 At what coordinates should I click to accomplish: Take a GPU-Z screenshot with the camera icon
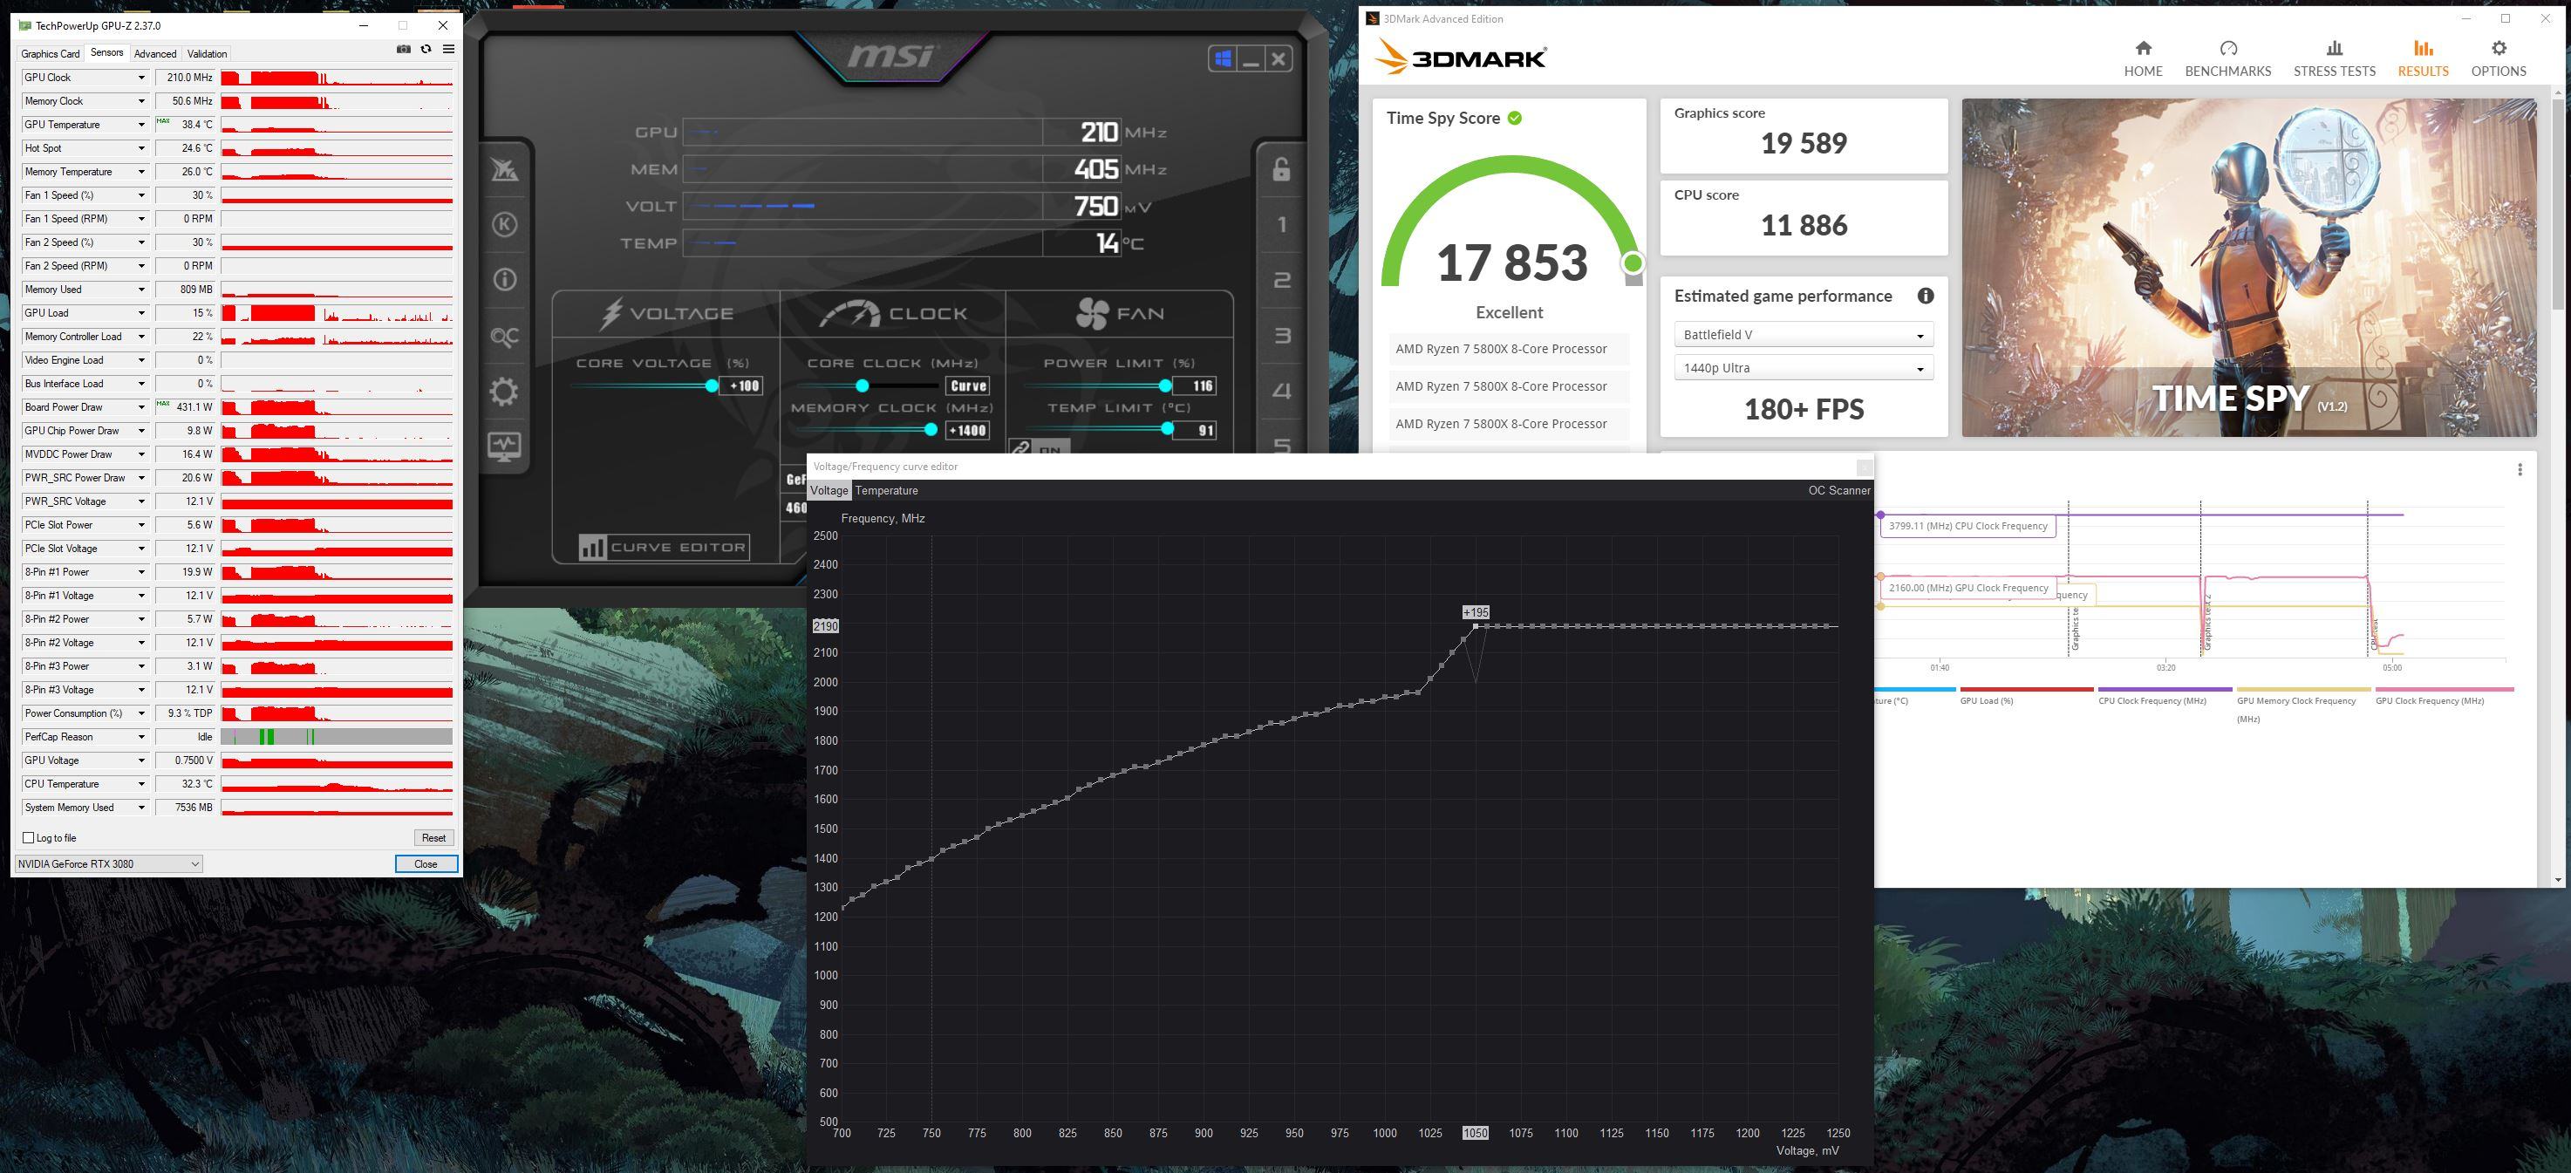tap(403, 49)
